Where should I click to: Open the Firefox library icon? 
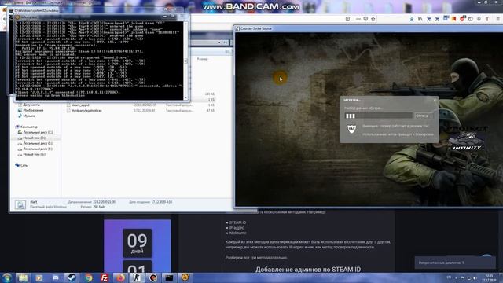tap(420, 19)
